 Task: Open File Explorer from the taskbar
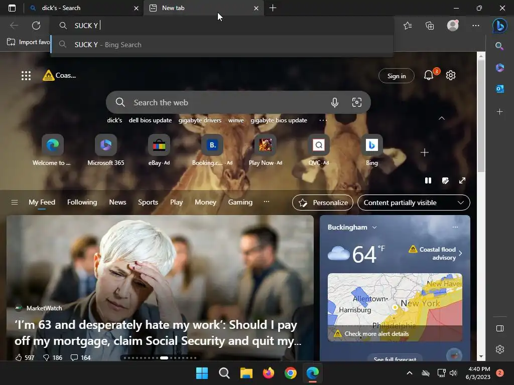pos(246,373)
